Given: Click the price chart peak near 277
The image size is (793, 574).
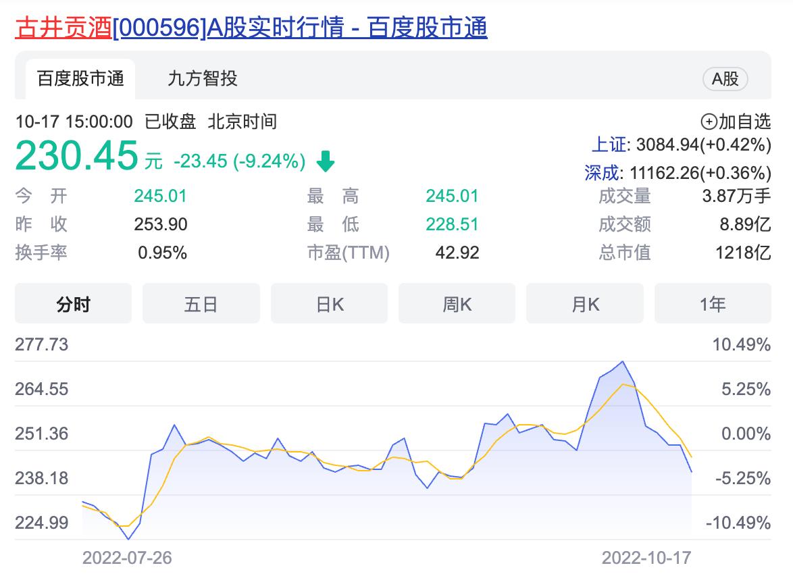Looking at the screenshot, I should 623,361.
